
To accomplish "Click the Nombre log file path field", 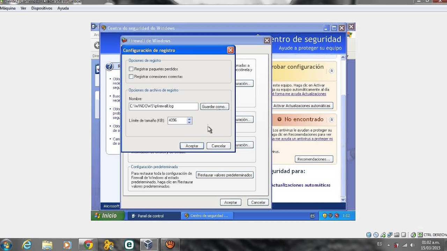I will (163, 106).
